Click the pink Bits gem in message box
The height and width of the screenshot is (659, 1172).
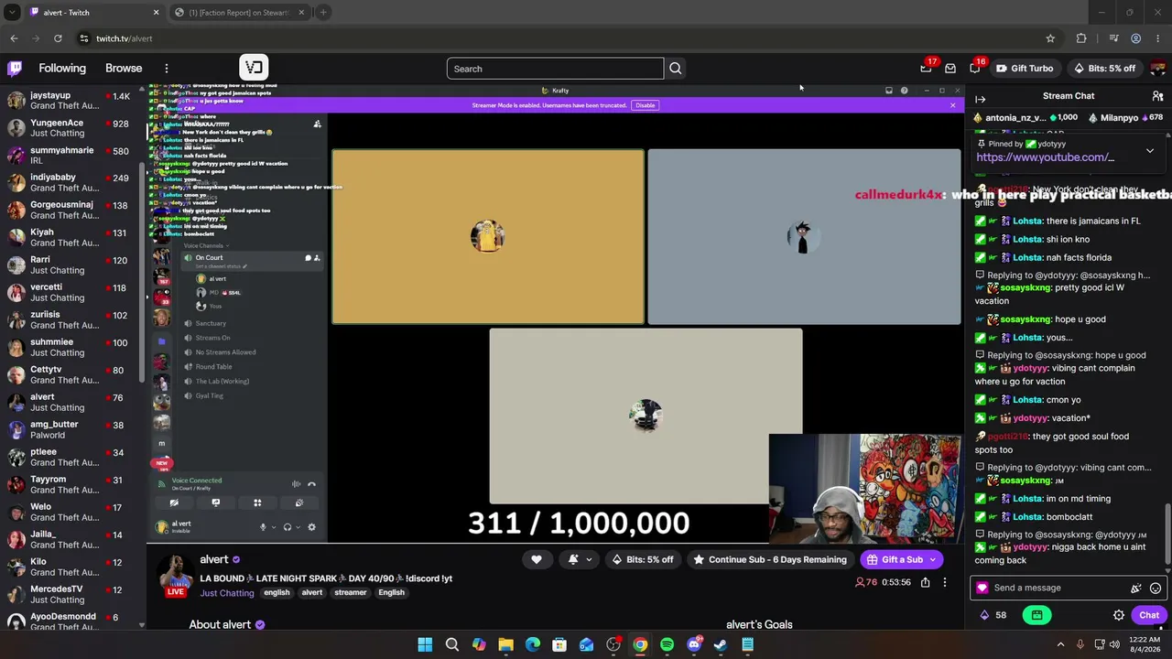click(x=982, y=589)
